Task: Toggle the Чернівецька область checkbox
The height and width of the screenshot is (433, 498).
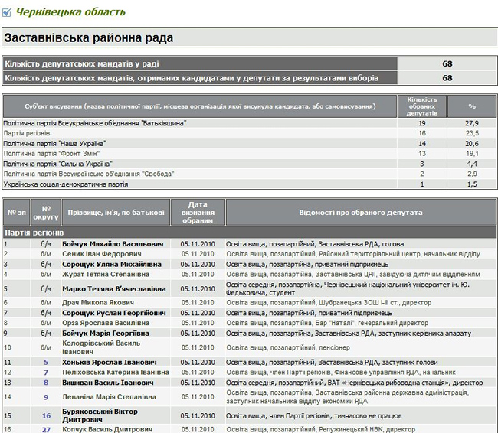Action: (7, 12)
